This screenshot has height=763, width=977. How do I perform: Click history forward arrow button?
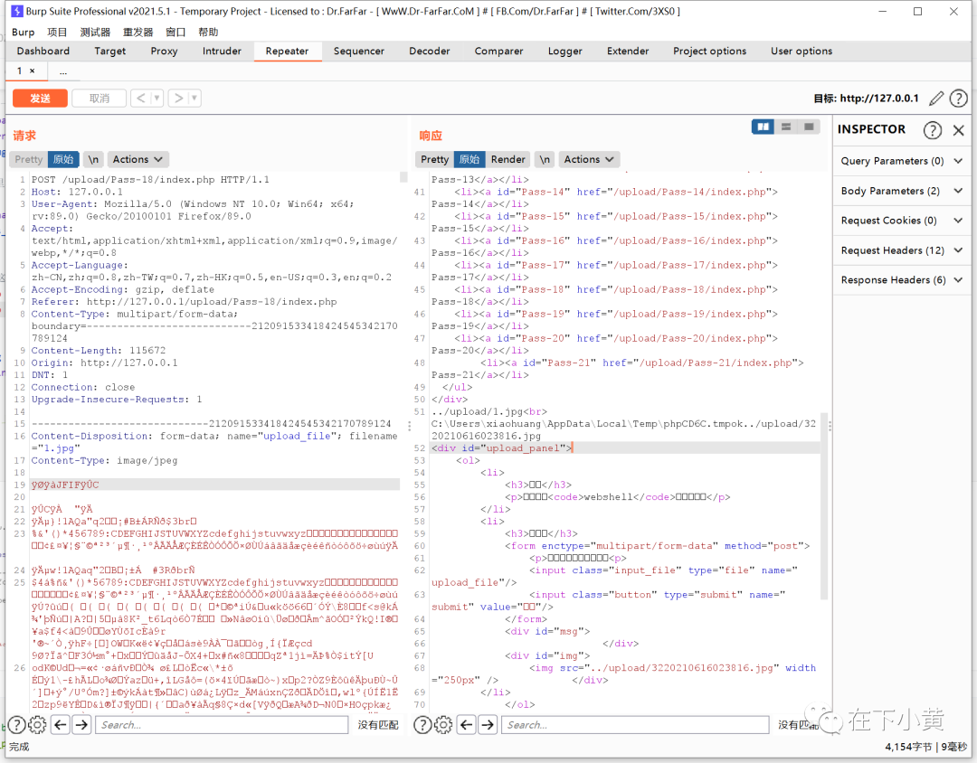pyautogui.click(x=178, y=98)
